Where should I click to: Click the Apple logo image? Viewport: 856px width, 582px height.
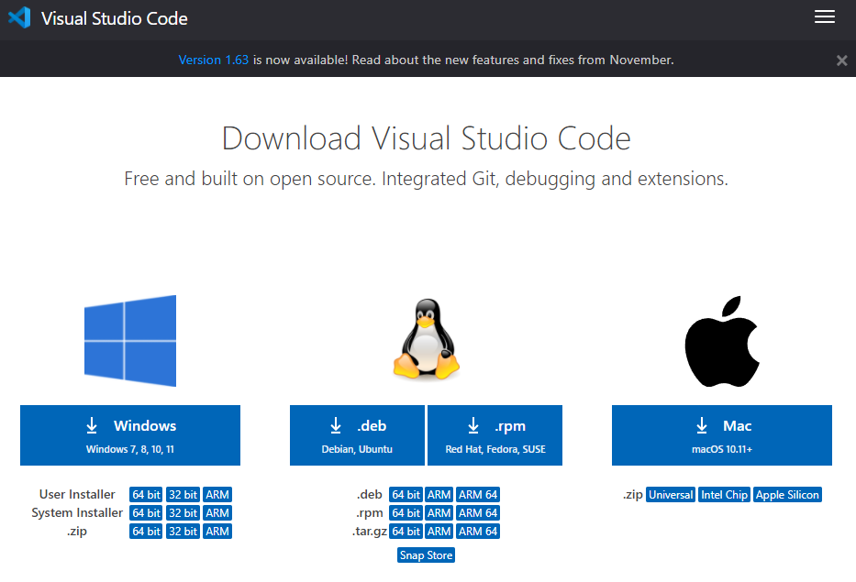[722, 342]
